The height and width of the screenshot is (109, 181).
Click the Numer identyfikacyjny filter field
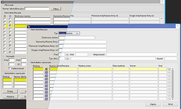[x=36, y=9]
